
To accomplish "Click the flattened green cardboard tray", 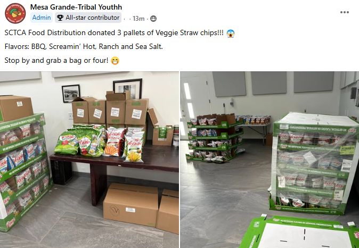I will click(300, 232).
